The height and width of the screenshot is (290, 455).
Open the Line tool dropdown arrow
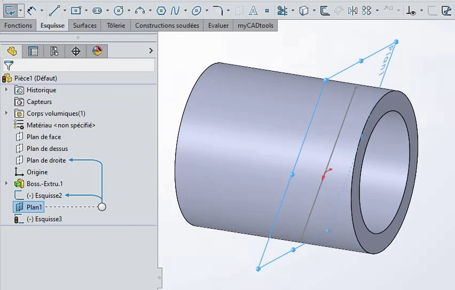[65, 11]
